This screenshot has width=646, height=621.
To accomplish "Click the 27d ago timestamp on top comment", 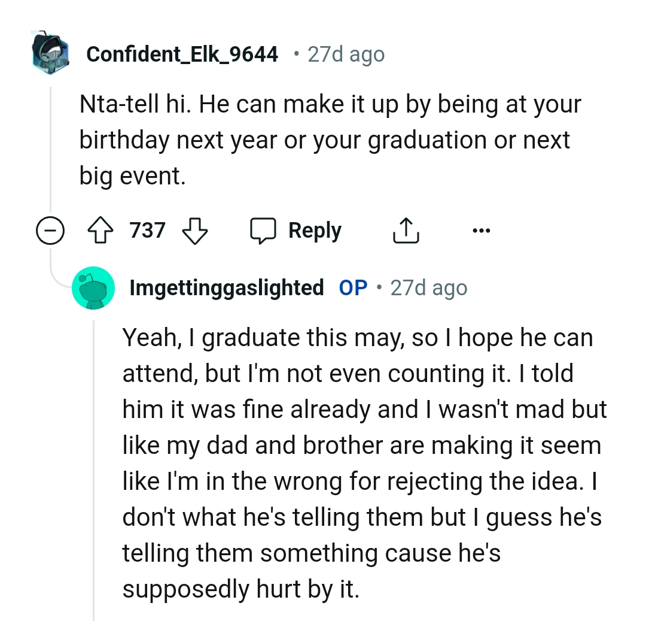I will click(x=345, y=53).
